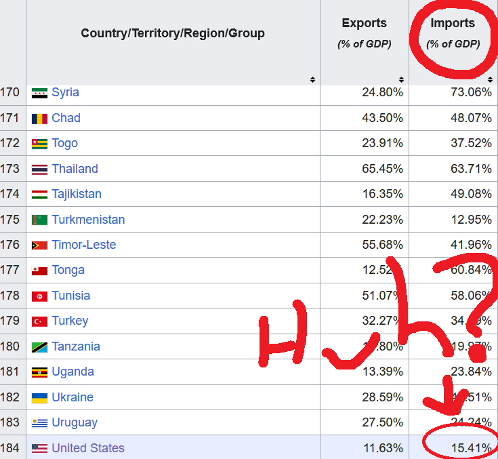498x459 pixels.
Task: Select Uganda exports value 13.39%
Action: click(382, 372)
